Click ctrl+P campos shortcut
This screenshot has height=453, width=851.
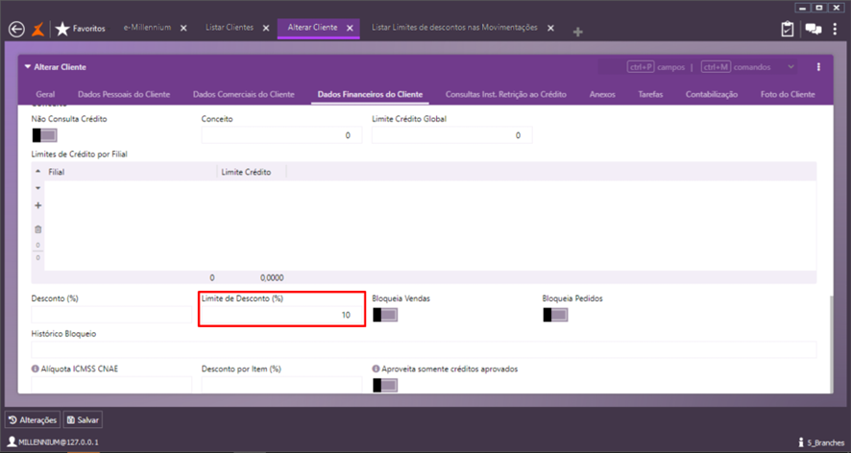tap(656, 67)
